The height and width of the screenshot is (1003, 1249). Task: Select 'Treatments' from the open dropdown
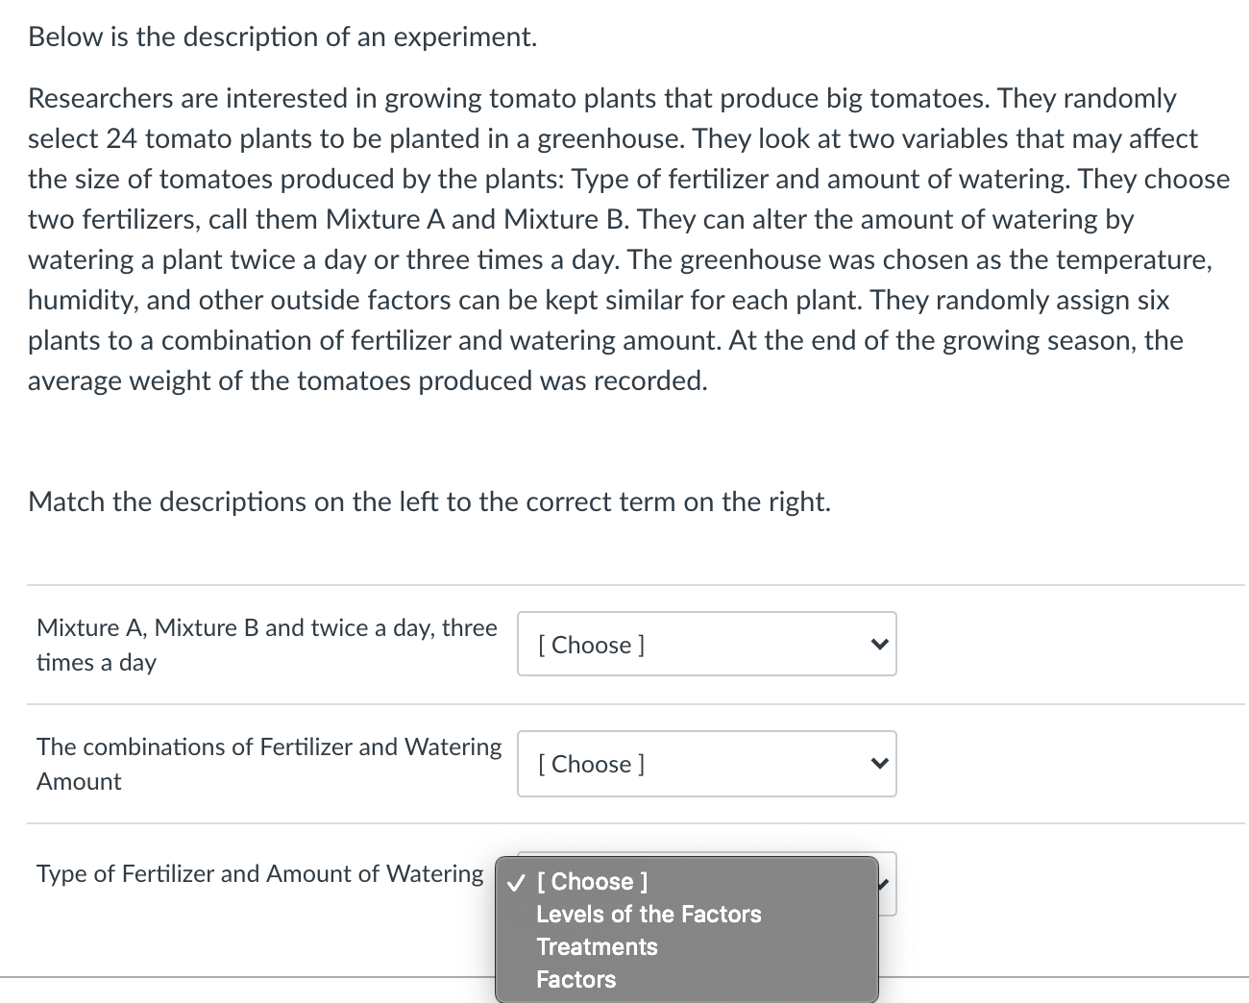click(597, 947)
